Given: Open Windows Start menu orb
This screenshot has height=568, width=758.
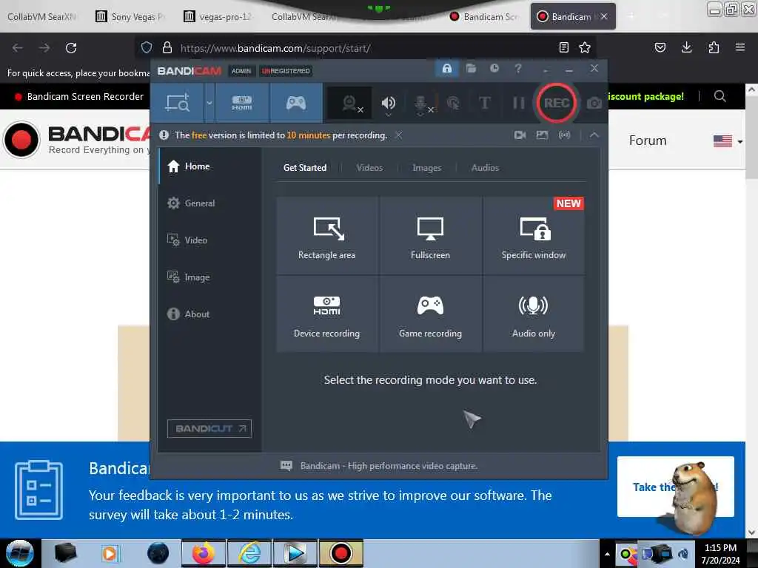Looking at the screenshot, I should click(19, 553).
